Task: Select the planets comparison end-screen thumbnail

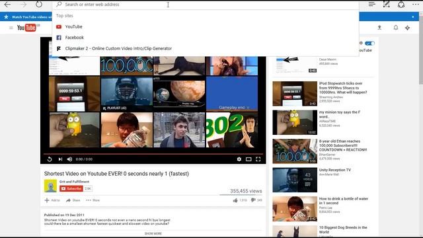Action: tap(179, 94)
